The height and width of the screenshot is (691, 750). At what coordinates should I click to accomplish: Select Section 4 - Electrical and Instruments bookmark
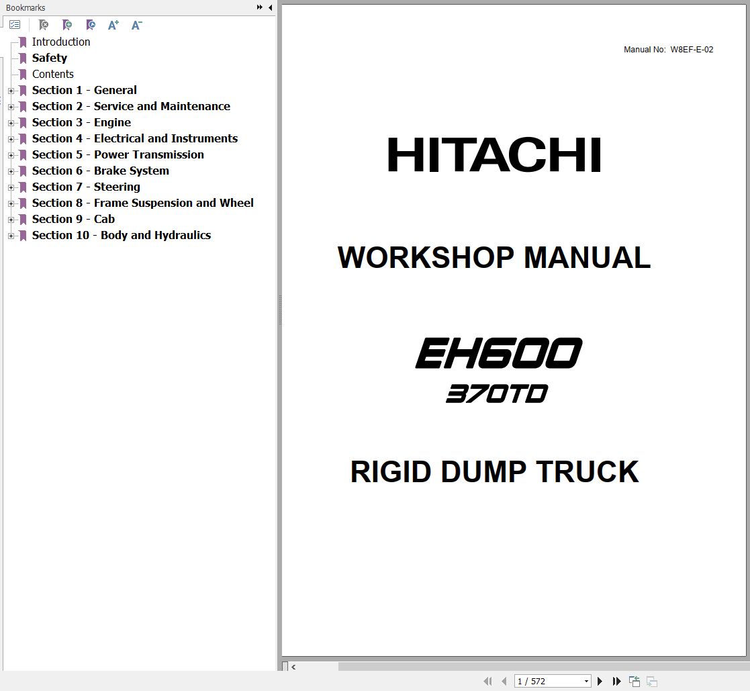click(x=135, y=138)
